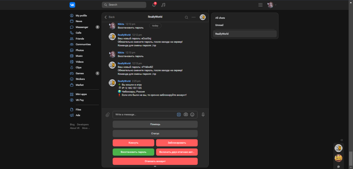
Task: Open the profile avatar menu in header
Action: point(272,5)
